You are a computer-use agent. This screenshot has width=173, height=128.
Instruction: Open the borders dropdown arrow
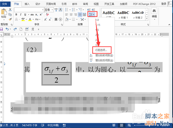click(x=77, y=19)
